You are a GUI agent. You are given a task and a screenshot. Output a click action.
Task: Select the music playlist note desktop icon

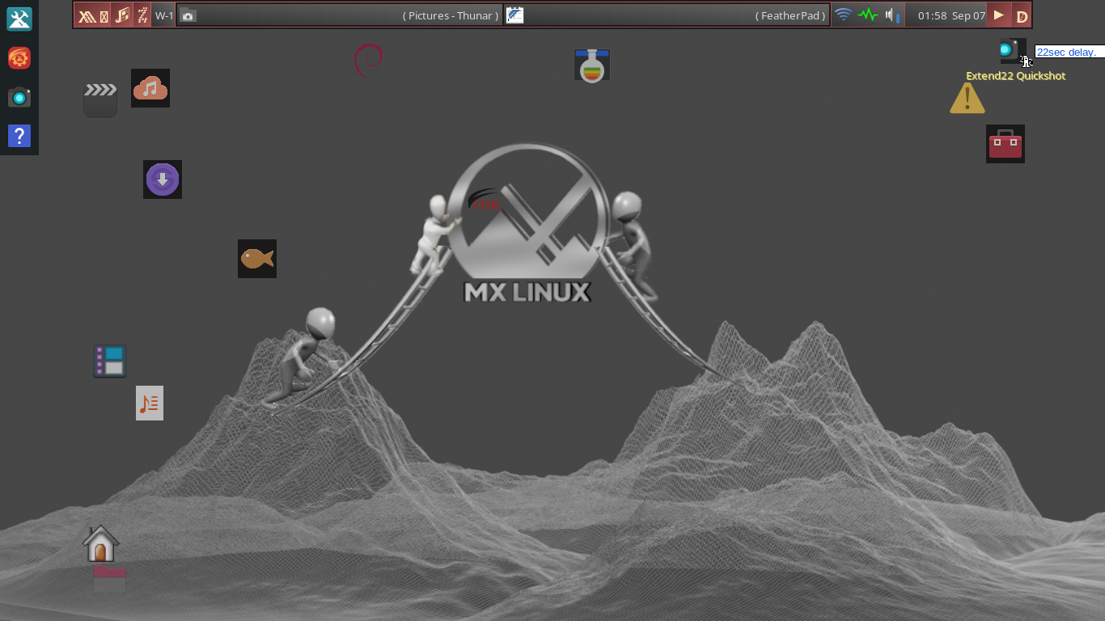(150, 403)
